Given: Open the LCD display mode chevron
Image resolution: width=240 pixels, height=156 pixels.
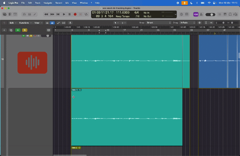Looking at the screenshot, I should (175, 14).
